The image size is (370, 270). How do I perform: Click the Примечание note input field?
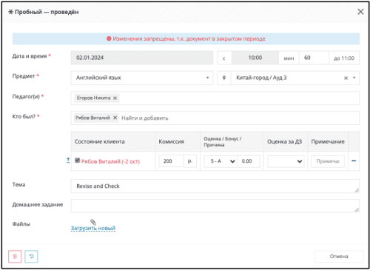point(328,161)
